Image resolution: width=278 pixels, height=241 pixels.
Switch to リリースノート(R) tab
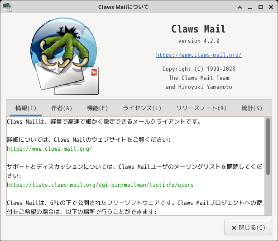(201, 108)
